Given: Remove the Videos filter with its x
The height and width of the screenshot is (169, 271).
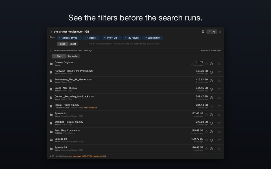Looking at the screenshot, I should pos(98,38).
